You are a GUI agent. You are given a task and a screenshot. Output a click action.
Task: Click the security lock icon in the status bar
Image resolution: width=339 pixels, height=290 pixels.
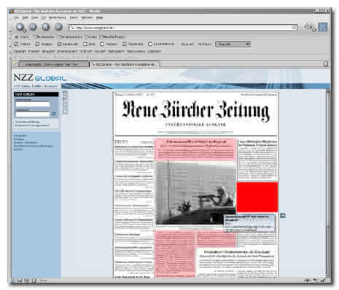(323, 281)
